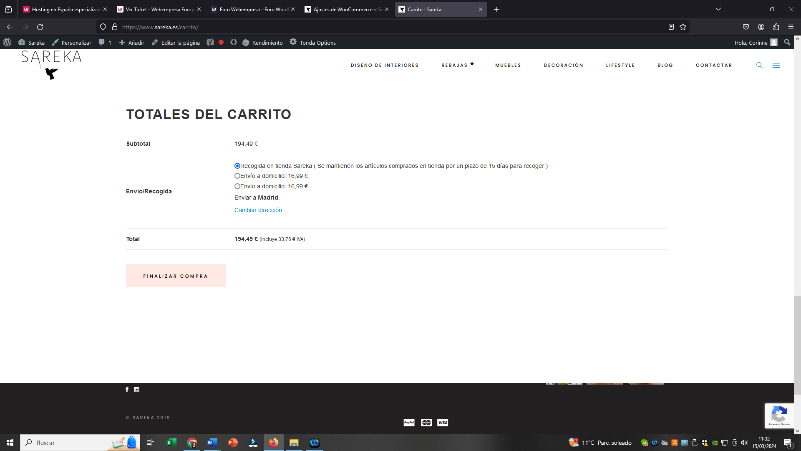Click the Finalizar Compra button
The image size is (801, 451).
tap(176, 276)
